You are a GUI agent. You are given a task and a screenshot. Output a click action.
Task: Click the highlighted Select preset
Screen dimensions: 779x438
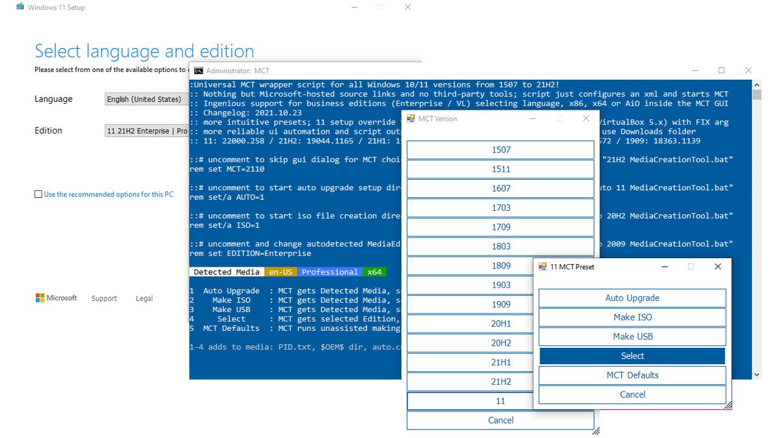tap(632, 356)
